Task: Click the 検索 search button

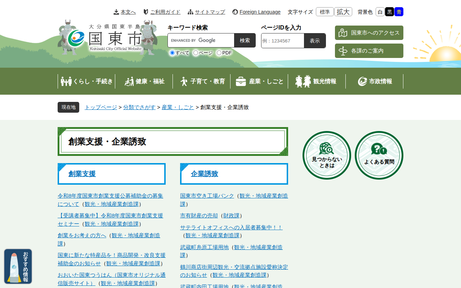Action: point(245,40)
